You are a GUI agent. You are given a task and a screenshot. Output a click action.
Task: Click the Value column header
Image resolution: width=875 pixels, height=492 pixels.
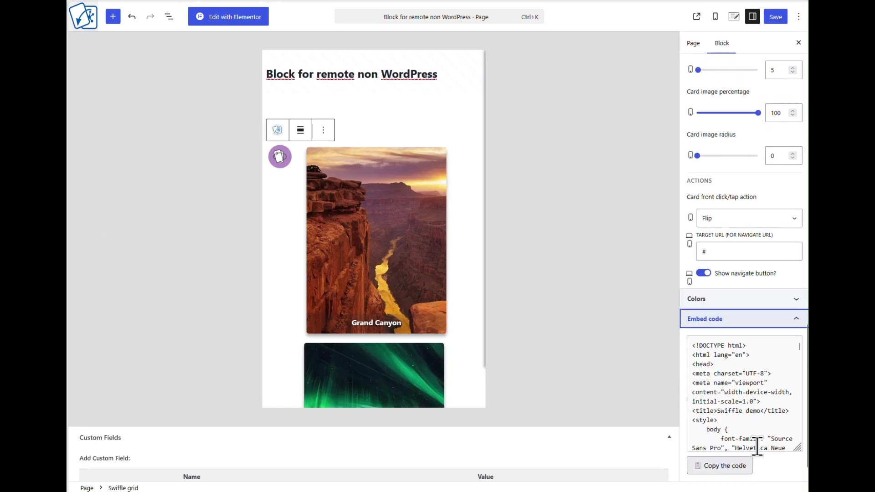485,477
